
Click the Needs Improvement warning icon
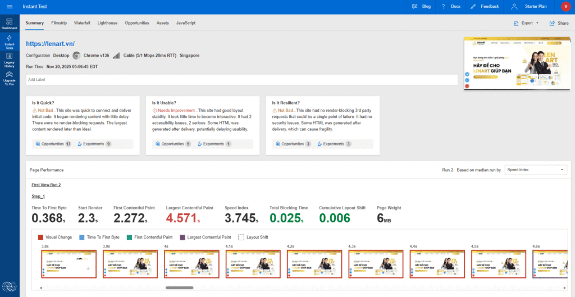point(154,111)
